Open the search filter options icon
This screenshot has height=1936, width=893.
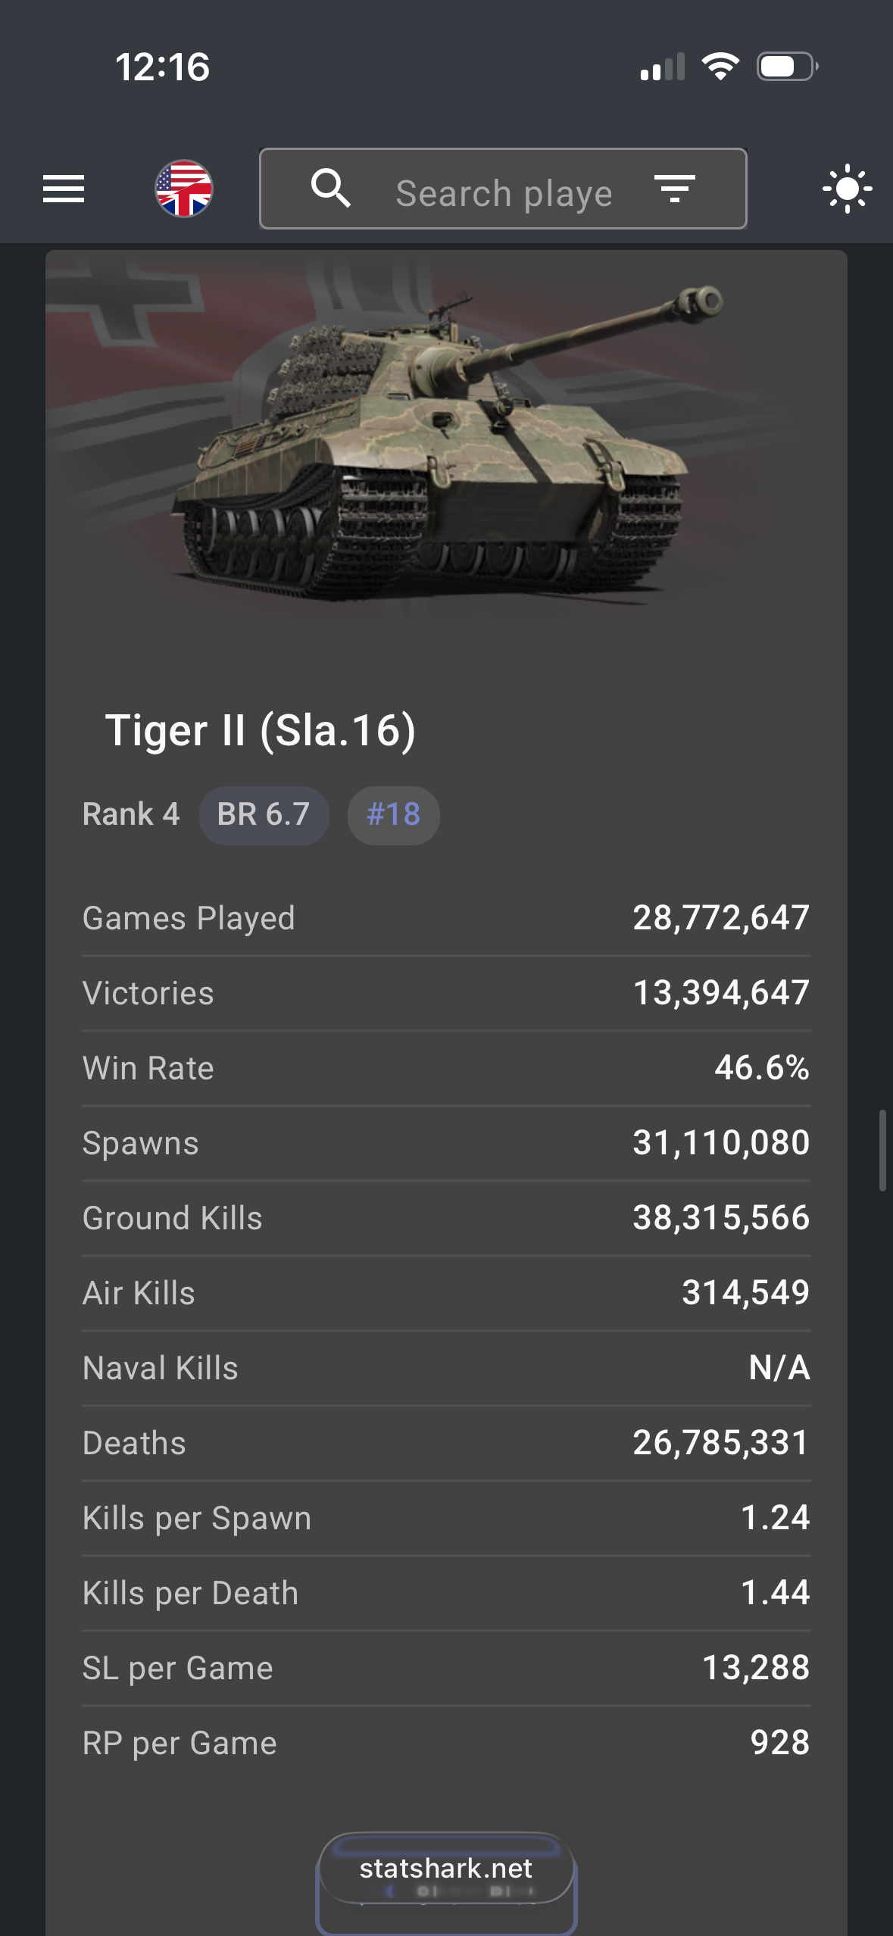(674, 189)
